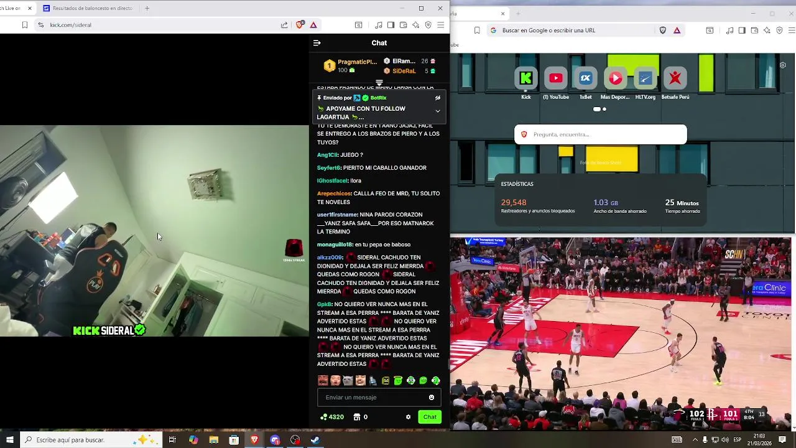Switch the ESP input language
Viewport: 796px width, 448px height.
click(738, 440)
